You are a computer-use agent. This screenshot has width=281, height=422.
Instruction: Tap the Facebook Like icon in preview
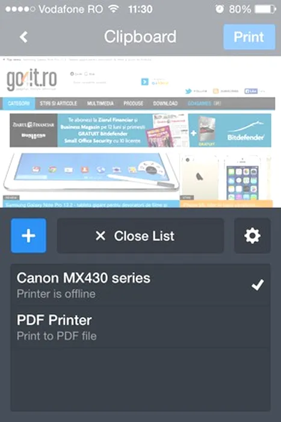251,91
